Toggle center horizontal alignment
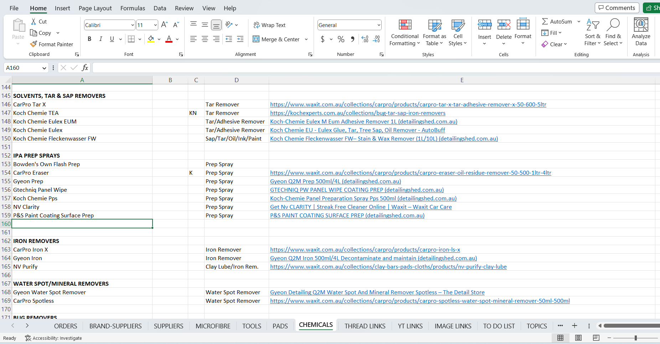The height and width of the screenshot is (344, 660). coord(205,39)
